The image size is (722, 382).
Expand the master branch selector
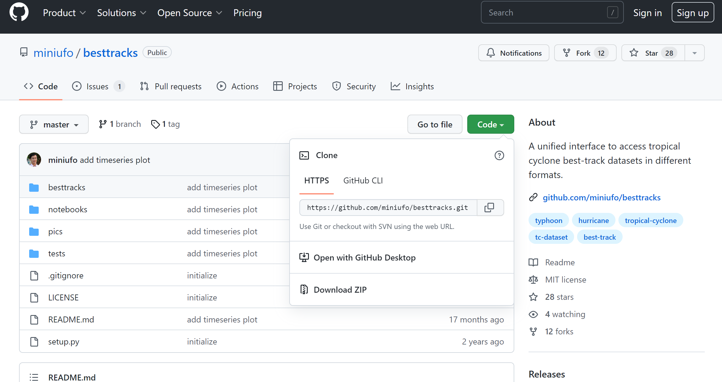click(54, 124)
